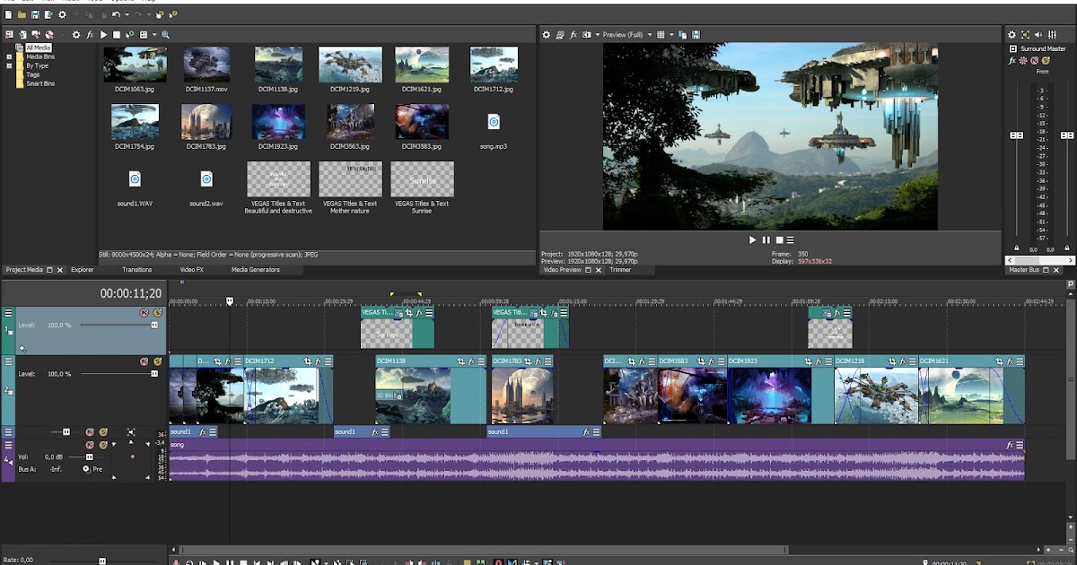Select the Smart Bins folder

click(40, 83)
